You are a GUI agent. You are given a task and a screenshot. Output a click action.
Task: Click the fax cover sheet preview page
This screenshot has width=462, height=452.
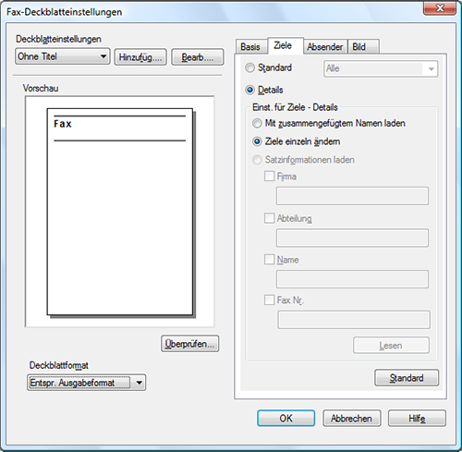(x=120, y=212)
